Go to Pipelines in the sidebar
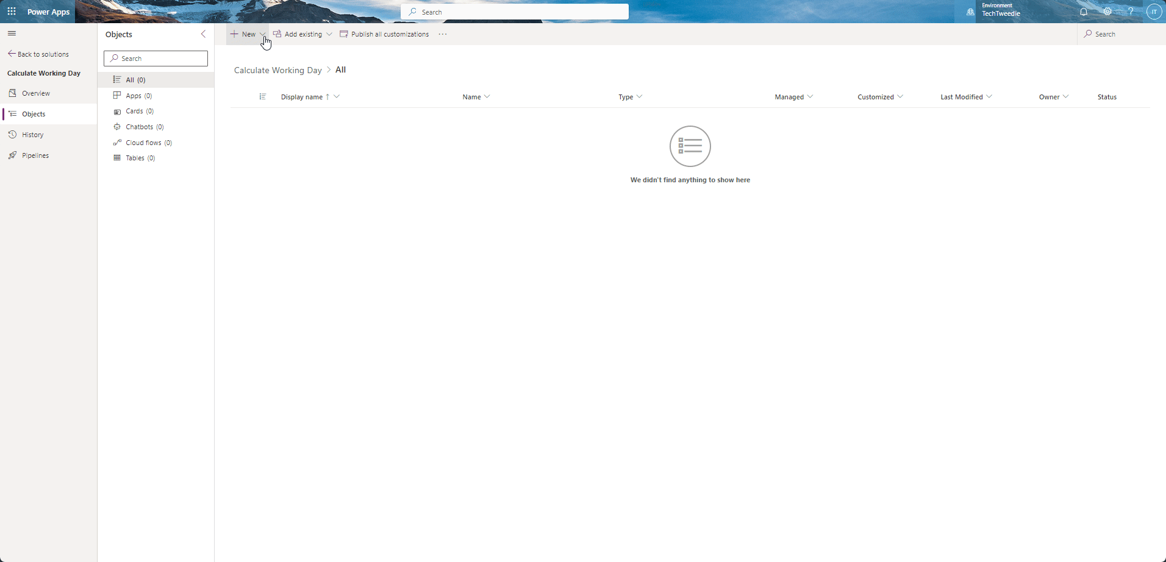Image resolution: width=1166 pixels, height=562 pixels. [35, 155]
